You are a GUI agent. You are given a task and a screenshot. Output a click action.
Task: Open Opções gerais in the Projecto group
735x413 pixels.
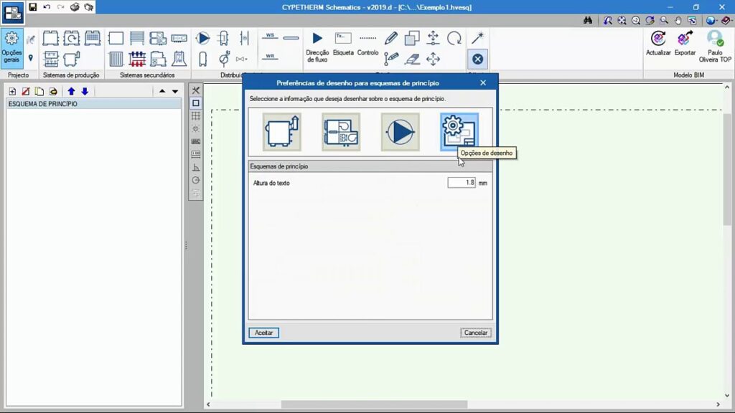[11, 47]
